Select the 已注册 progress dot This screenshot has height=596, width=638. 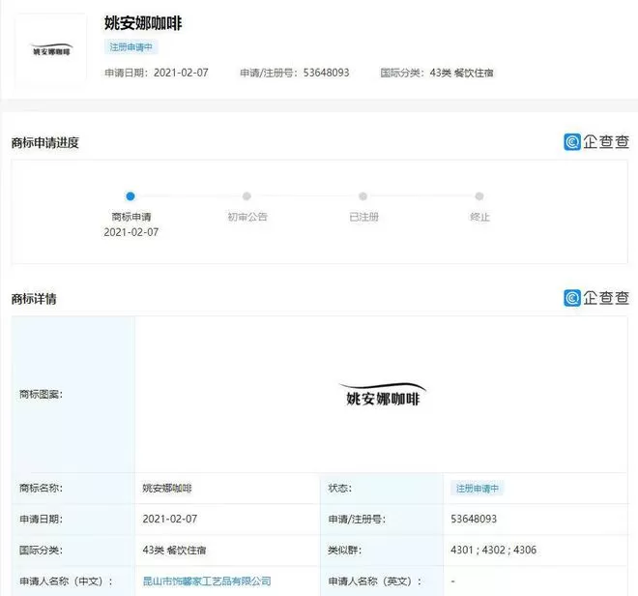tap(362, 196)
